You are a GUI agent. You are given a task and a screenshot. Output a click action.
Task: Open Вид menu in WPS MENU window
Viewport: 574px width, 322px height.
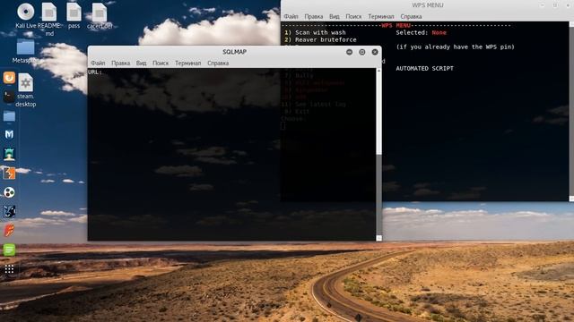(334, 16)
